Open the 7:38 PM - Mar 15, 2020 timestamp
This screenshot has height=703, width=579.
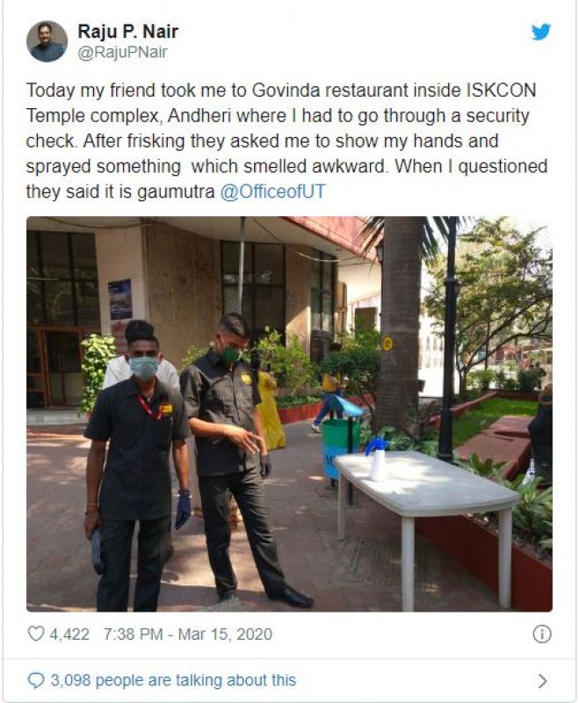pyautogui.click(x=188, y=634)
